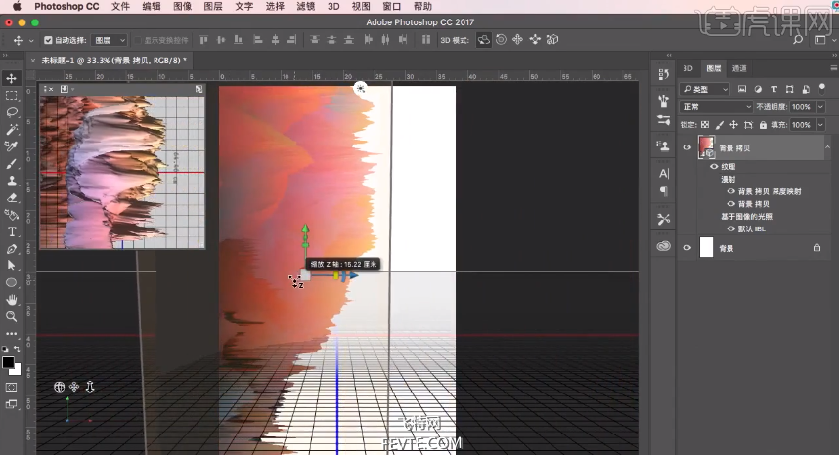
Task: Click the 3D roll object mode icon
Action: 501,39
